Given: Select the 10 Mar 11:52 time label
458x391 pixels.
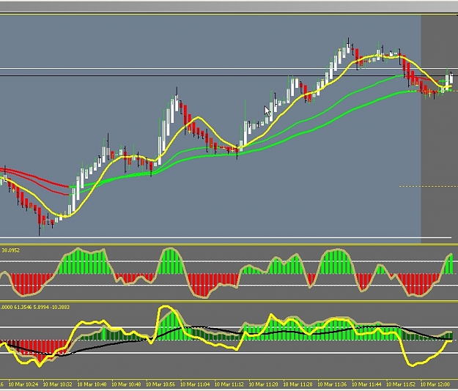Looking at the screenshot, I should pos(401,384).
